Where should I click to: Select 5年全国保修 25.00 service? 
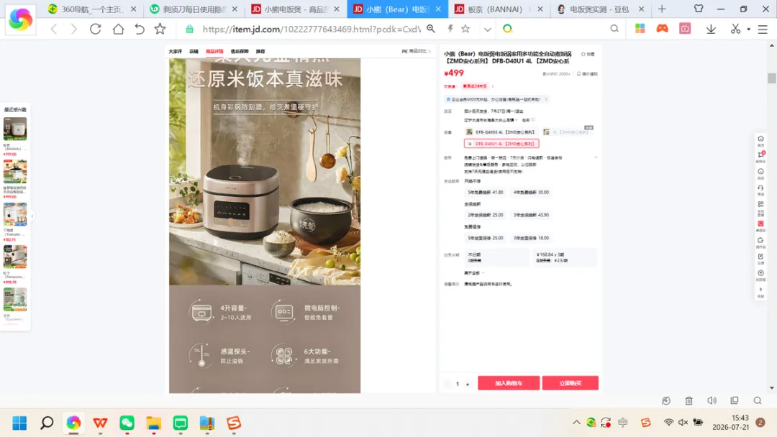[485, 238]
